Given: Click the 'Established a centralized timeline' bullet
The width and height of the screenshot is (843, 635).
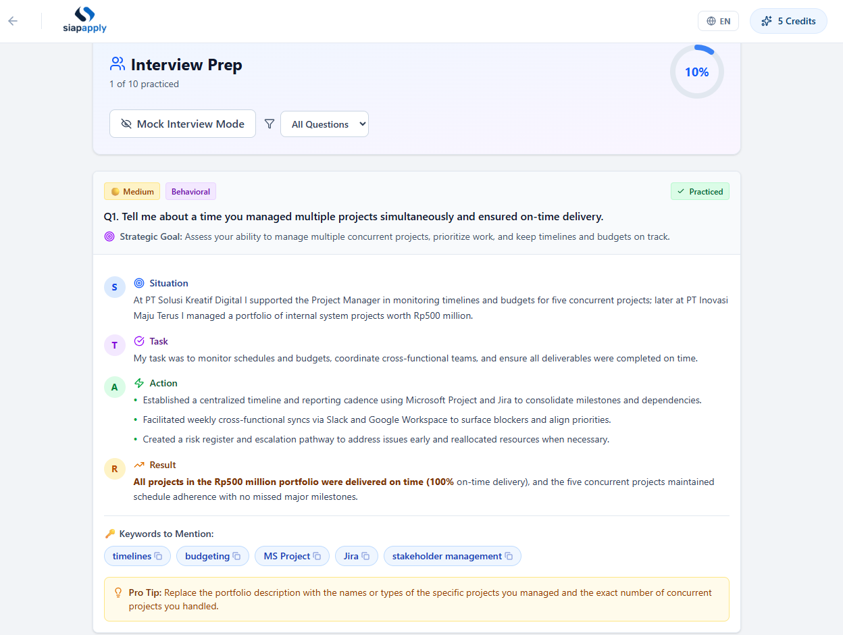Looking at the screenshot, I should [422, 400].
